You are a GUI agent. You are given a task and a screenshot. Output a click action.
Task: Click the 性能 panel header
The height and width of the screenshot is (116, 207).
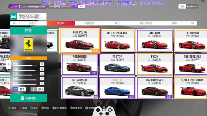point(28,31)
